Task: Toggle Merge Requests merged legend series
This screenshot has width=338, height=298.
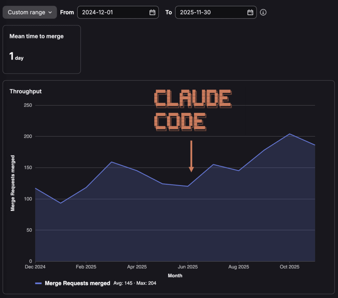Action: tap(77, 283)
